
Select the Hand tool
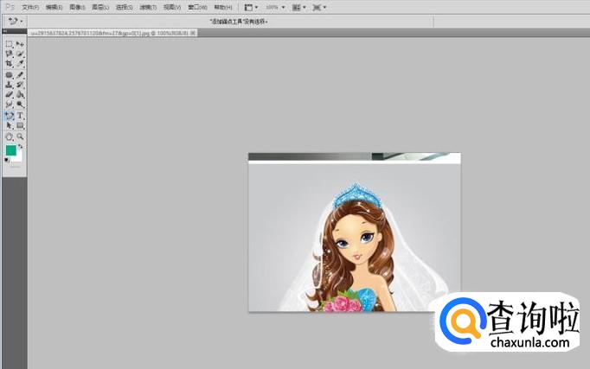point(9,136)
